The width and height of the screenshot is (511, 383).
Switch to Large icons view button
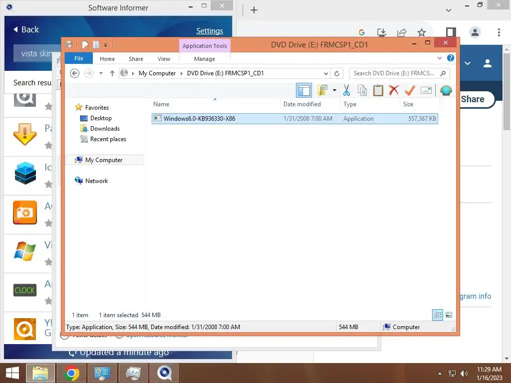(x=449, y=315)
